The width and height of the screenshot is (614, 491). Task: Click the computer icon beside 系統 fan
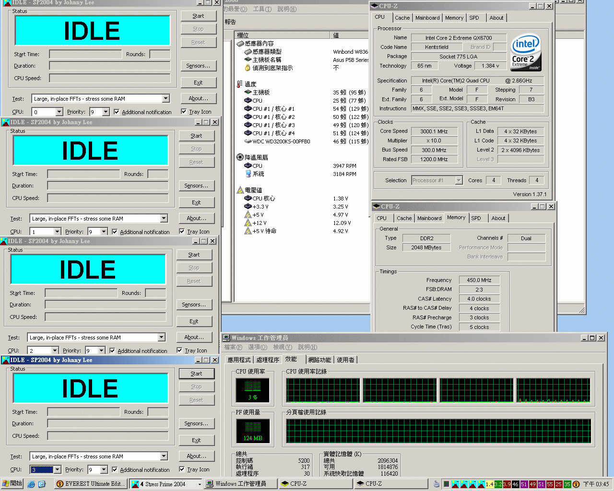pyautogui.click(x=248, y=174)
